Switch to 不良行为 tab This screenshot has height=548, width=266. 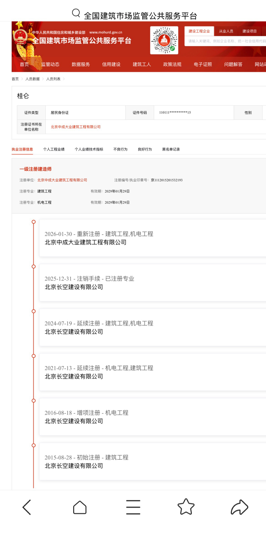[x=120, y=149]
